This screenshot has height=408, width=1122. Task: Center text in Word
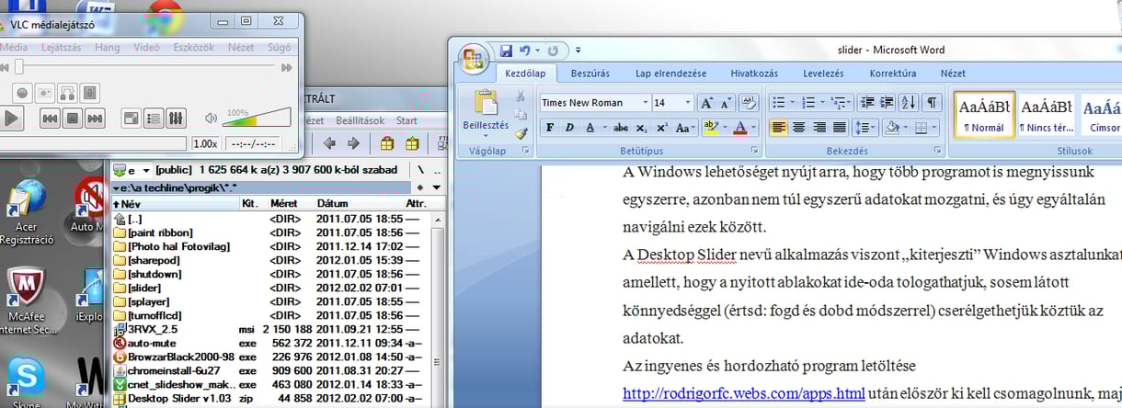pos(799,128)
